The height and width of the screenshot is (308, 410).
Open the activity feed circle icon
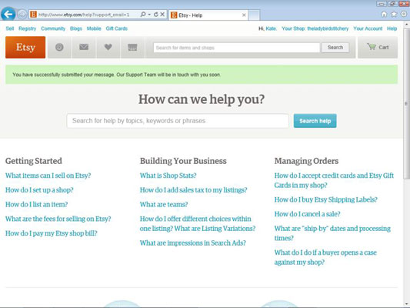pyautogui.click(x=59, y=47)
